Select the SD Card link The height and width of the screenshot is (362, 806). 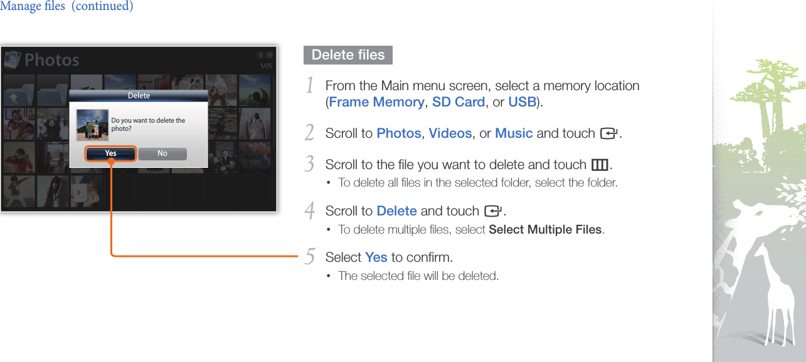[x=459, y=102]
